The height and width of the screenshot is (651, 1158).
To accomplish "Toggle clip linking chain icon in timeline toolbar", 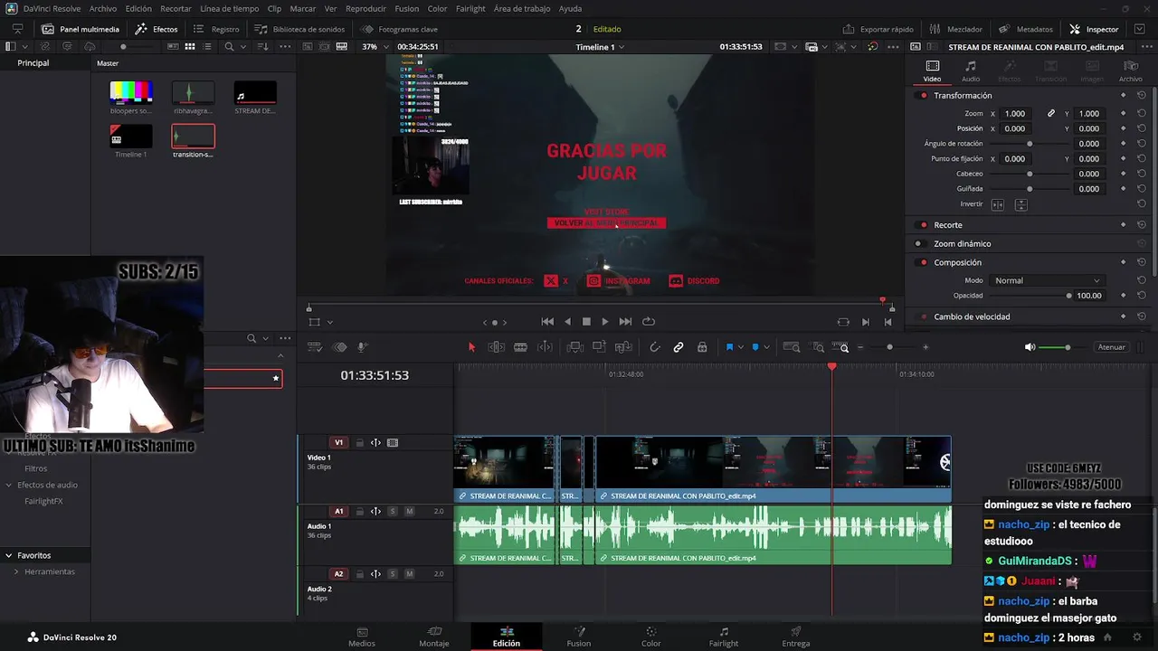I will click(679, 347).
